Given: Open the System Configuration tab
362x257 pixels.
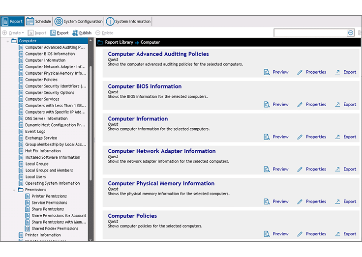Looking at the screenshot, I should click(x=78, y=22).
